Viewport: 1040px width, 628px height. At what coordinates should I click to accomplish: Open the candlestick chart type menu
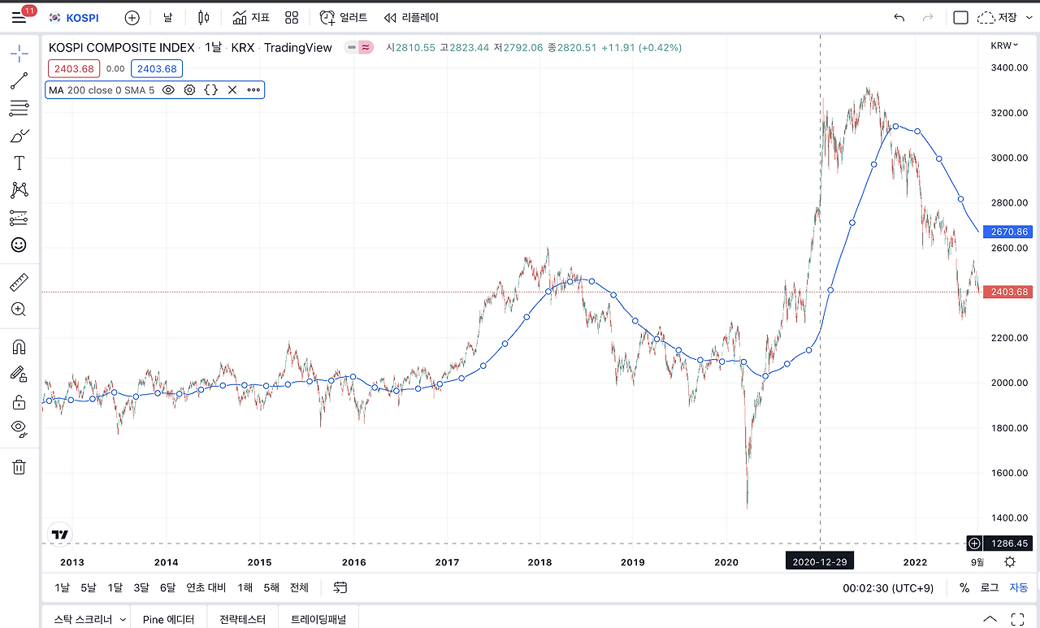click(203, 18)
